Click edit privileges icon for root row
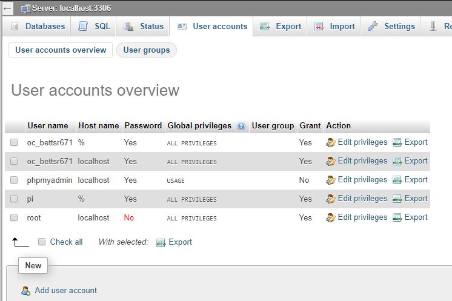452x301 pixels. pos(331,218)
